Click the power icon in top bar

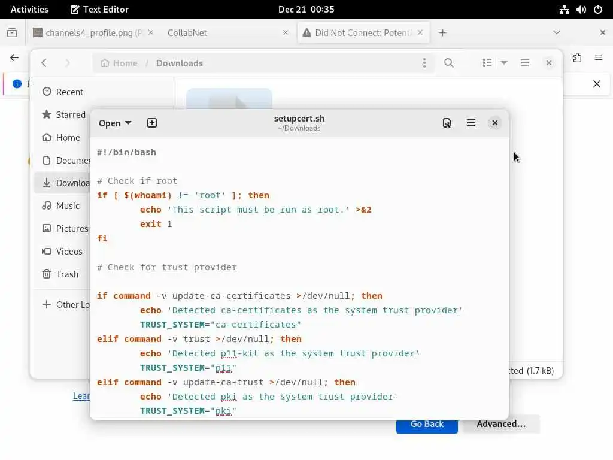click(x=598, y=10)
